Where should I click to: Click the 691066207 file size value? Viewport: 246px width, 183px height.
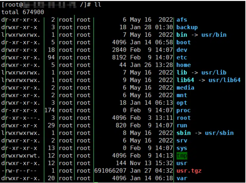pyautogui.click(x=110, y=171)
